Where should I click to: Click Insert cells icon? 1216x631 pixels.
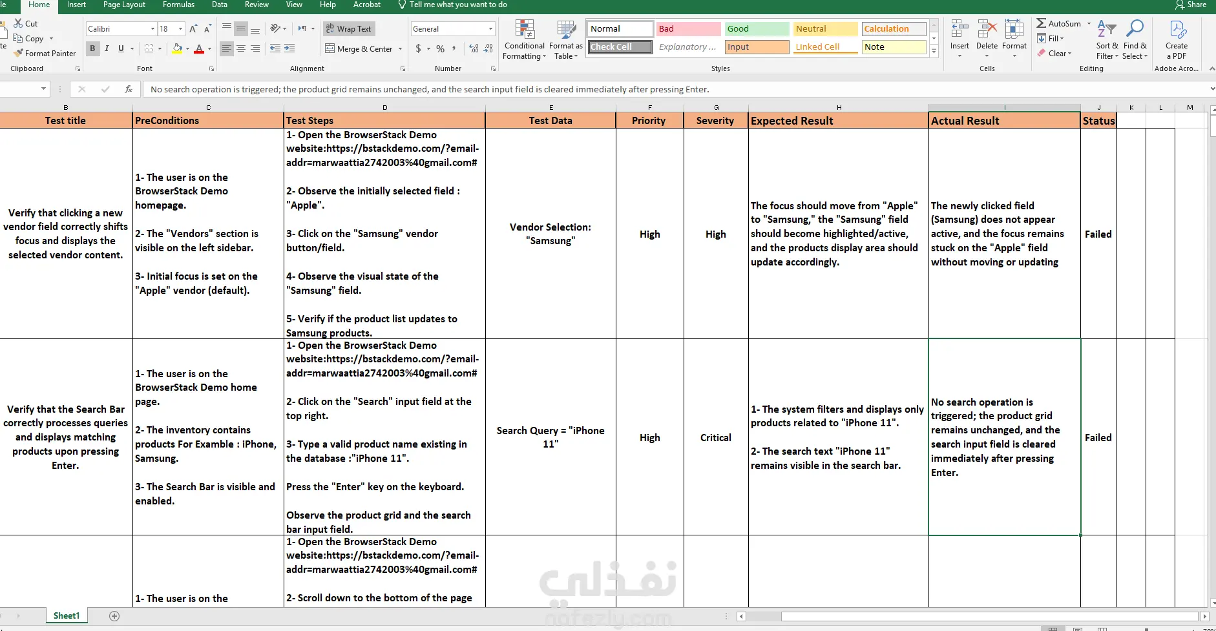[x=959, y=29]
